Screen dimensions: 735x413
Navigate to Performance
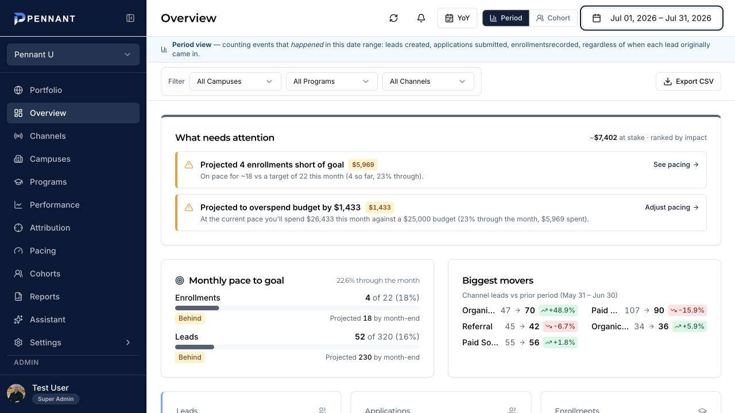pos(73,205)
